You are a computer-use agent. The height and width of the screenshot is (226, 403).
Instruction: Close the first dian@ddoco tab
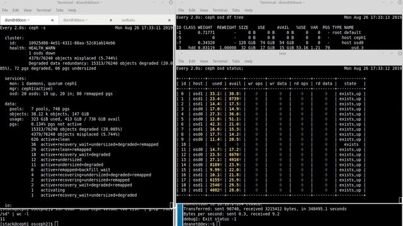pos(52,20)
